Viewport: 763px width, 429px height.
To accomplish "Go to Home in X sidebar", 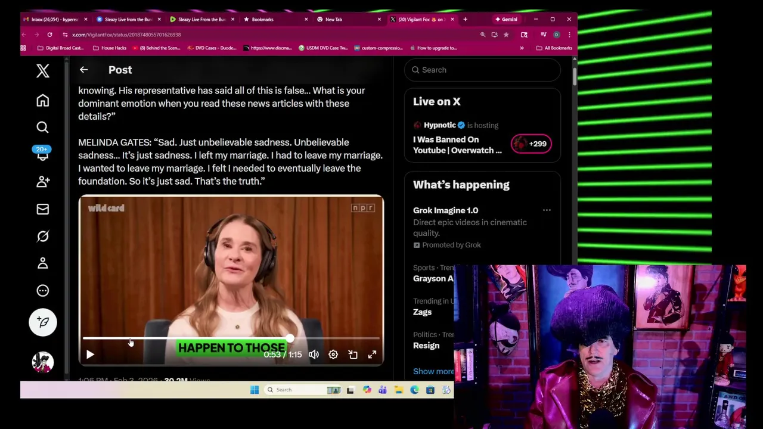I will [42, 101].
